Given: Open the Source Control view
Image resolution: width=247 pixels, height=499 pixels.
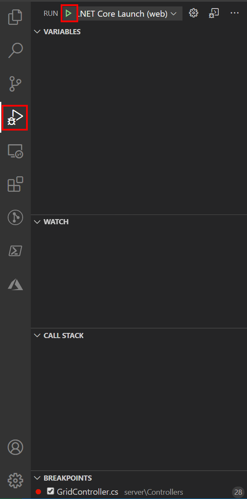Looking at the screenshot, I should (15, 84).
